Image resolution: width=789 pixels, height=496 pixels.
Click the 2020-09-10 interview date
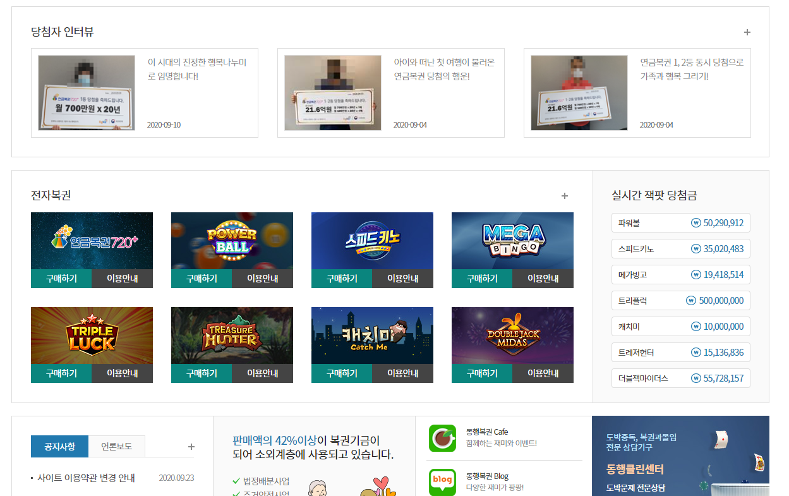[x=164, y=125]
